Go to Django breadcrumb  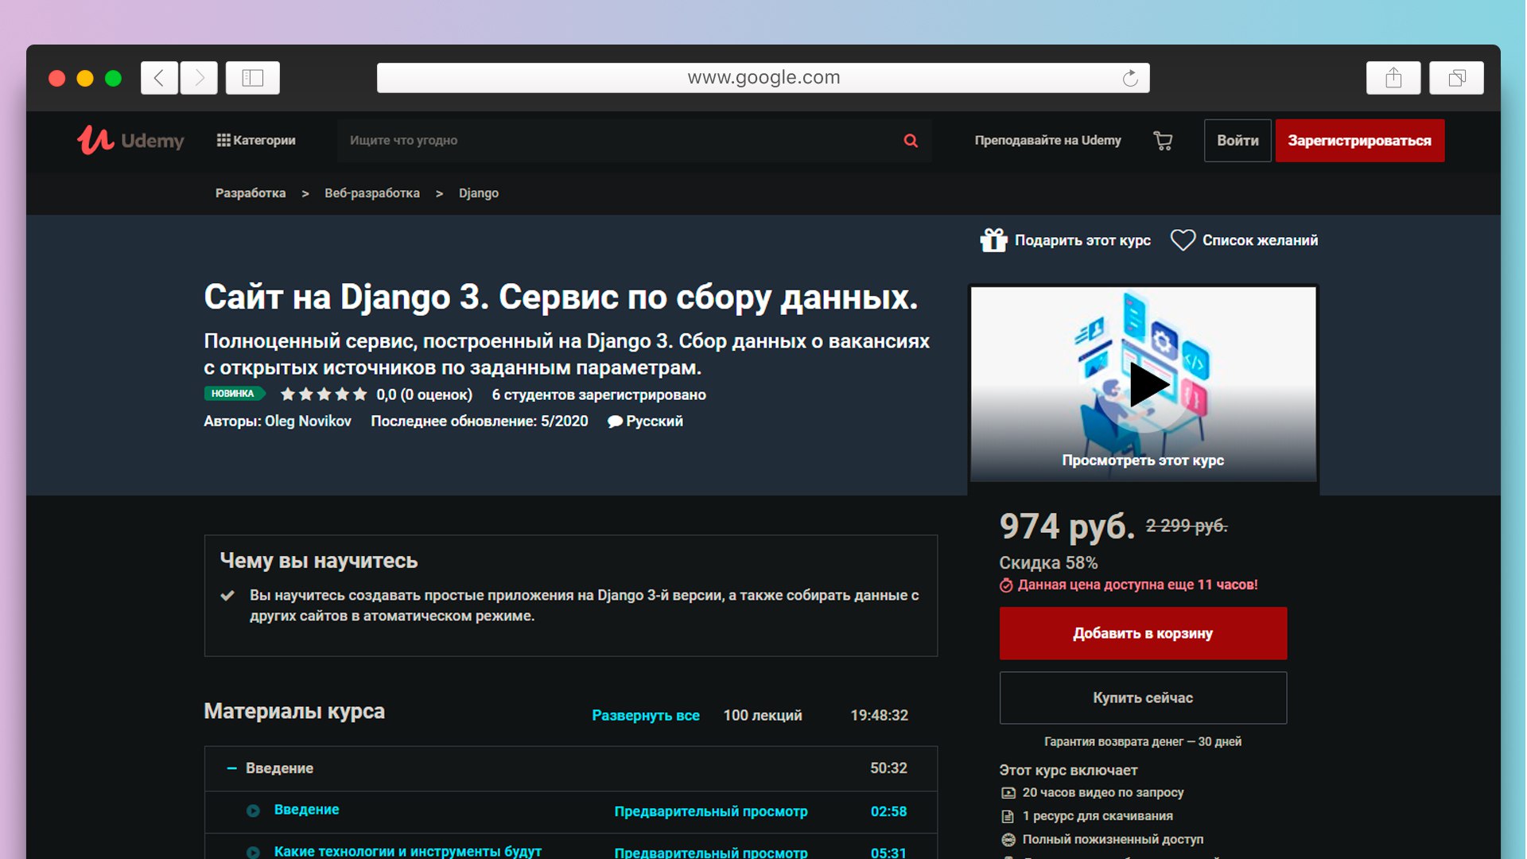(x=479, y=193)
